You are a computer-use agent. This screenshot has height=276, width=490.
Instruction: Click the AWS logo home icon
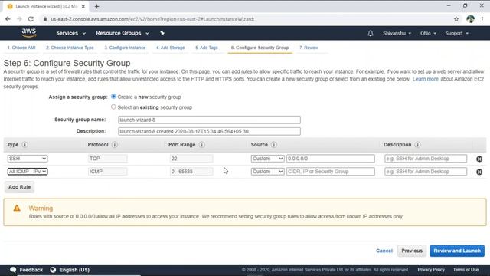click(29, 33)
